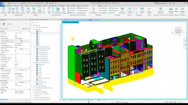Viewport: 188px width, 105px height.
Task: Open the File menu tab
Action: [2, 6]
